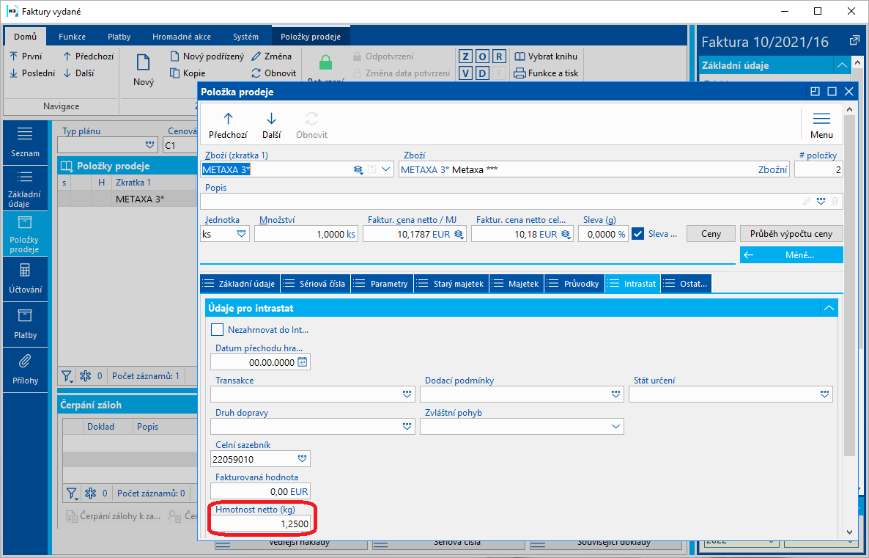The image size is (869, 558).
Task: Open Průvodky tab in dialog
Action: pyautogui.click(x=574, y=284)
